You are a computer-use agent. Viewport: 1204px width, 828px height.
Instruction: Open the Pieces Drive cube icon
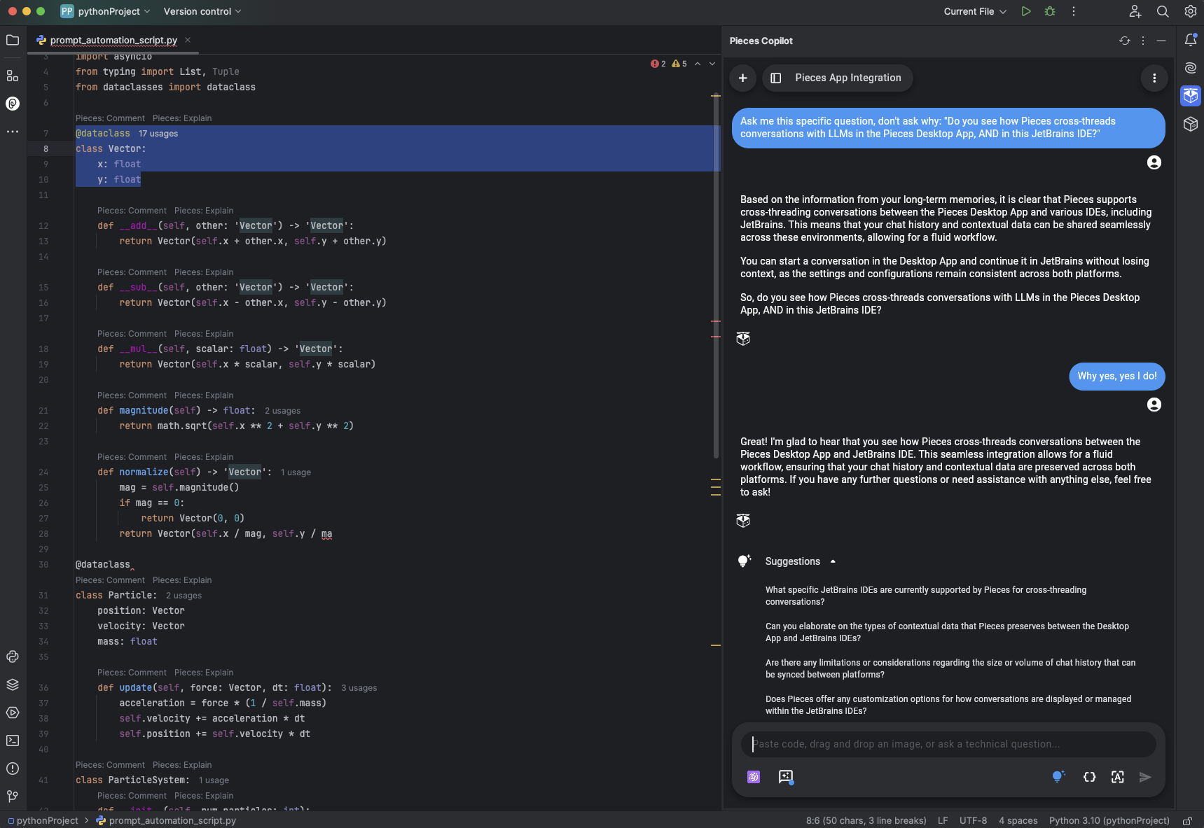pyautogui.click(x=1191, y=124)
